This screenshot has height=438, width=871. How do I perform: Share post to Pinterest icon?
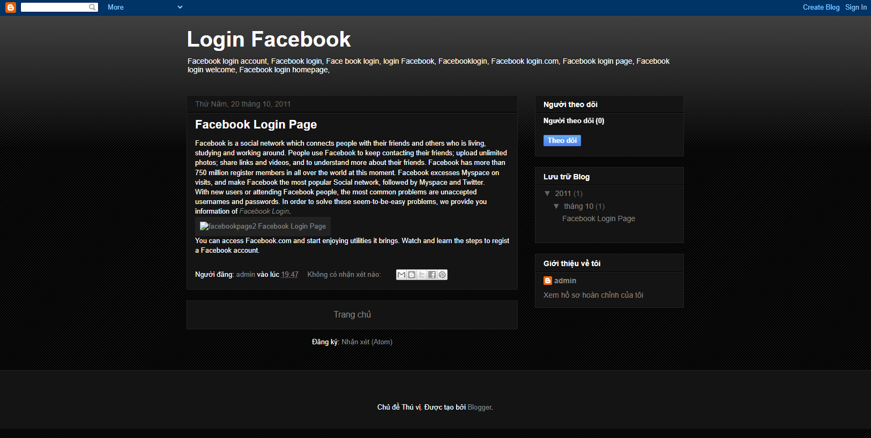[442, 275]
